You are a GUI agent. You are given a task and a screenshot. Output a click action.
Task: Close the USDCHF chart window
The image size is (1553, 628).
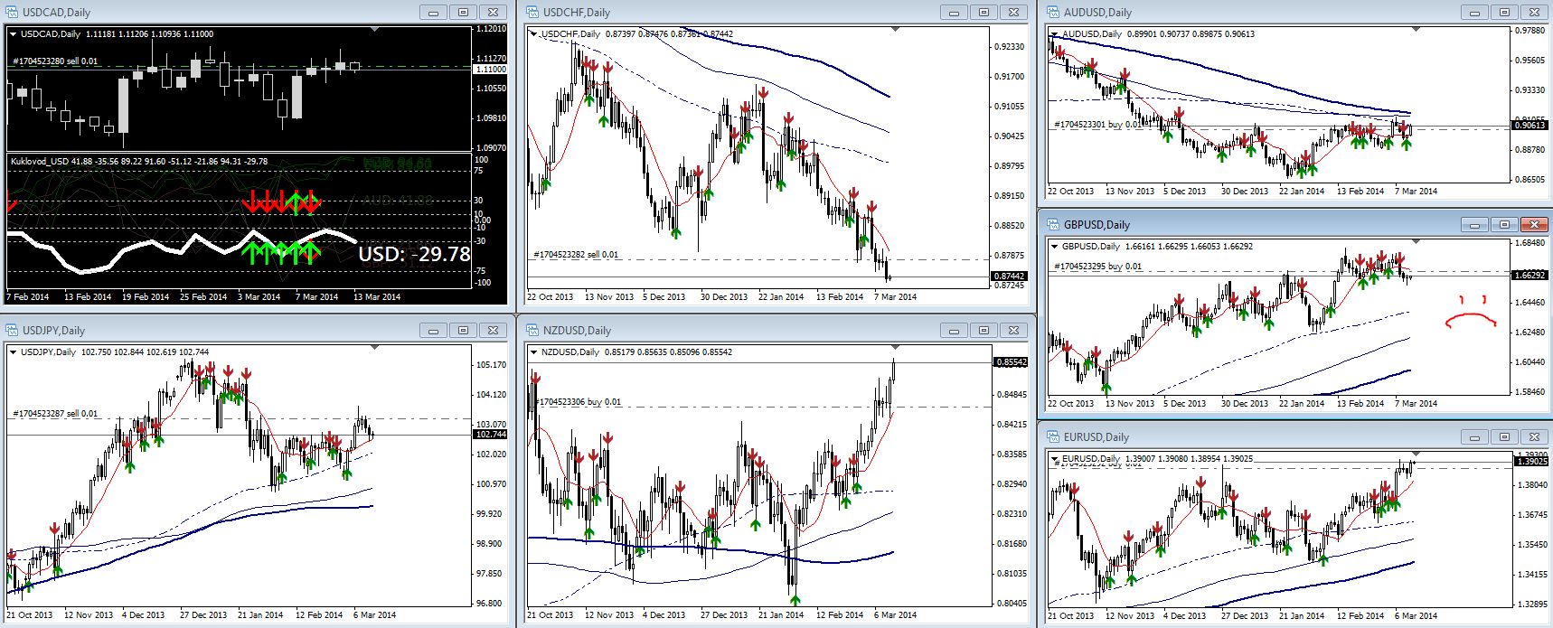click(1013, 13)
